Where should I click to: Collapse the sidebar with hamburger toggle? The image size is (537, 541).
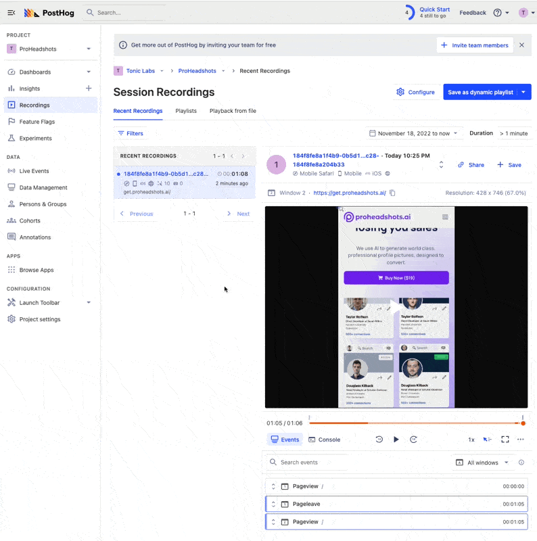pos(11,13)
